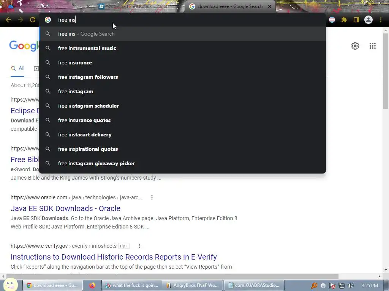Choose suggestion free instrumental music
This screenshot has height=291, width=389.
pyautogui.click(x=182, y=48)
